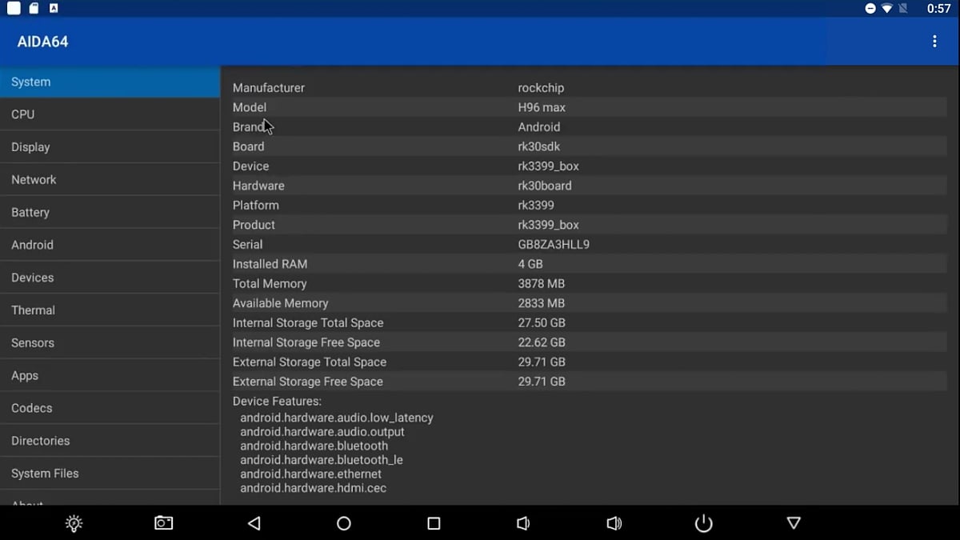
Task: Tap the do-not-disturb icon in the status bar
Action: coord(870,9)
